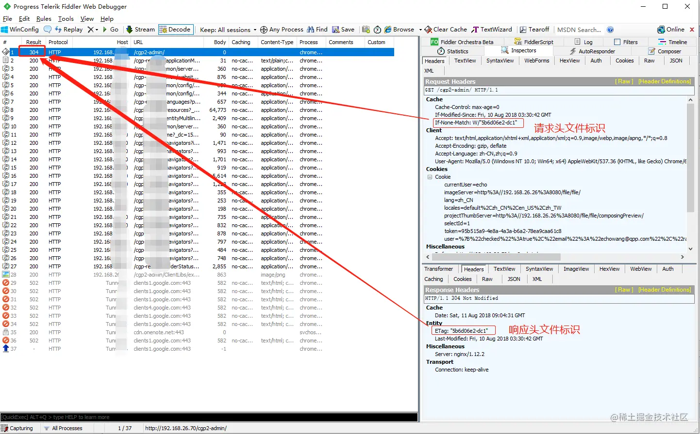700x434 pixels.
Task: Replay the selected session
Action: pos(68,30)
